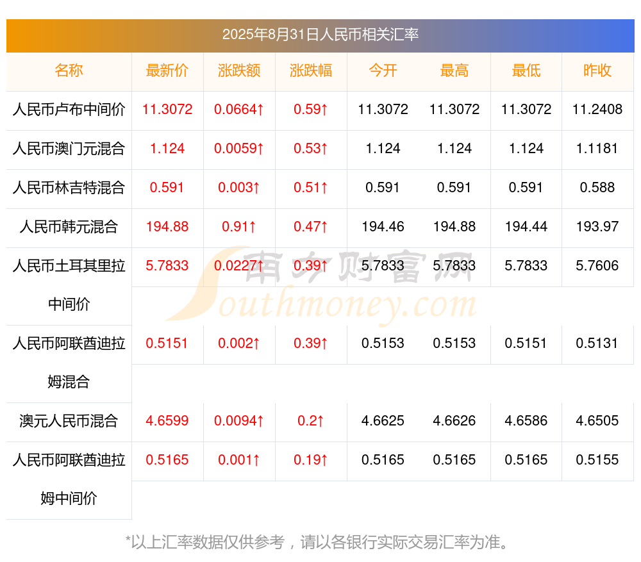Click change amount 0.0094↑
Viewport: 641px width, 562px height.
tap(238, 420)
